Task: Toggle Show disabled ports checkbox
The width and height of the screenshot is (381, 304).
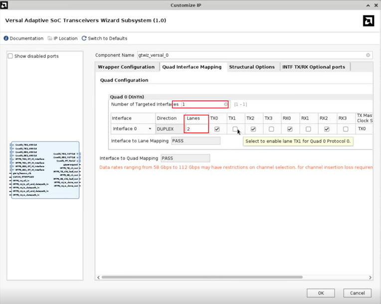Action: (10, 56)
